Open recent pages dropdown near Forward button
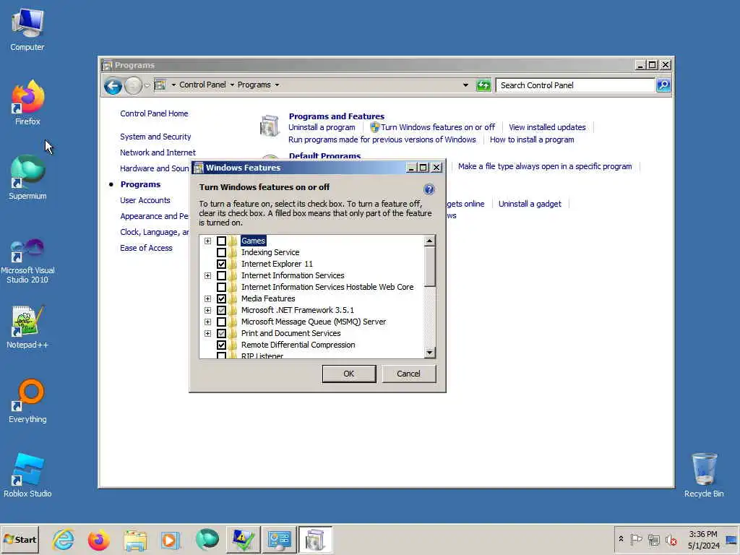The height and width of the screenshot is (555, 740). 147,85
